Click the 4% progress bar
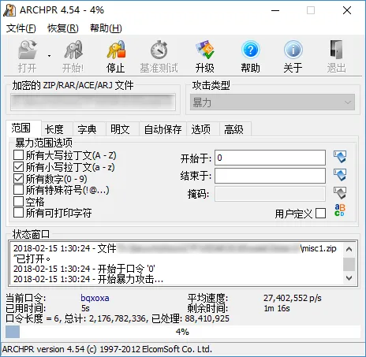Image resolution: width=366 pixels, height=357 pixels. pyautogui.click(x=183, y=332)
